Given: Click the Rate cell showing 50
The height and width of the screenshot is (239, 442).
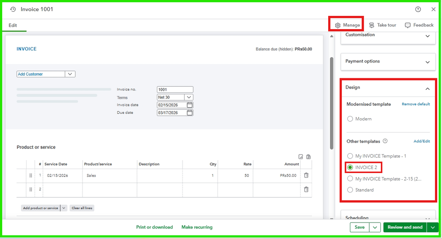Looking at the screenshot, I should pyautogui.click(x=235, y=175).
